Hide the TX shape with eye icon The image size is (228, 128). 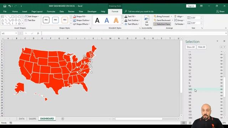pos(221,61)
